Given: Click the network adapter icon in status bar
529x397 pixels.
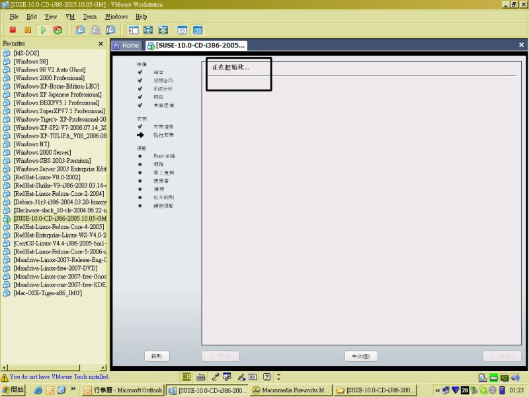Looking at the screenshot, I should point(505,377).
